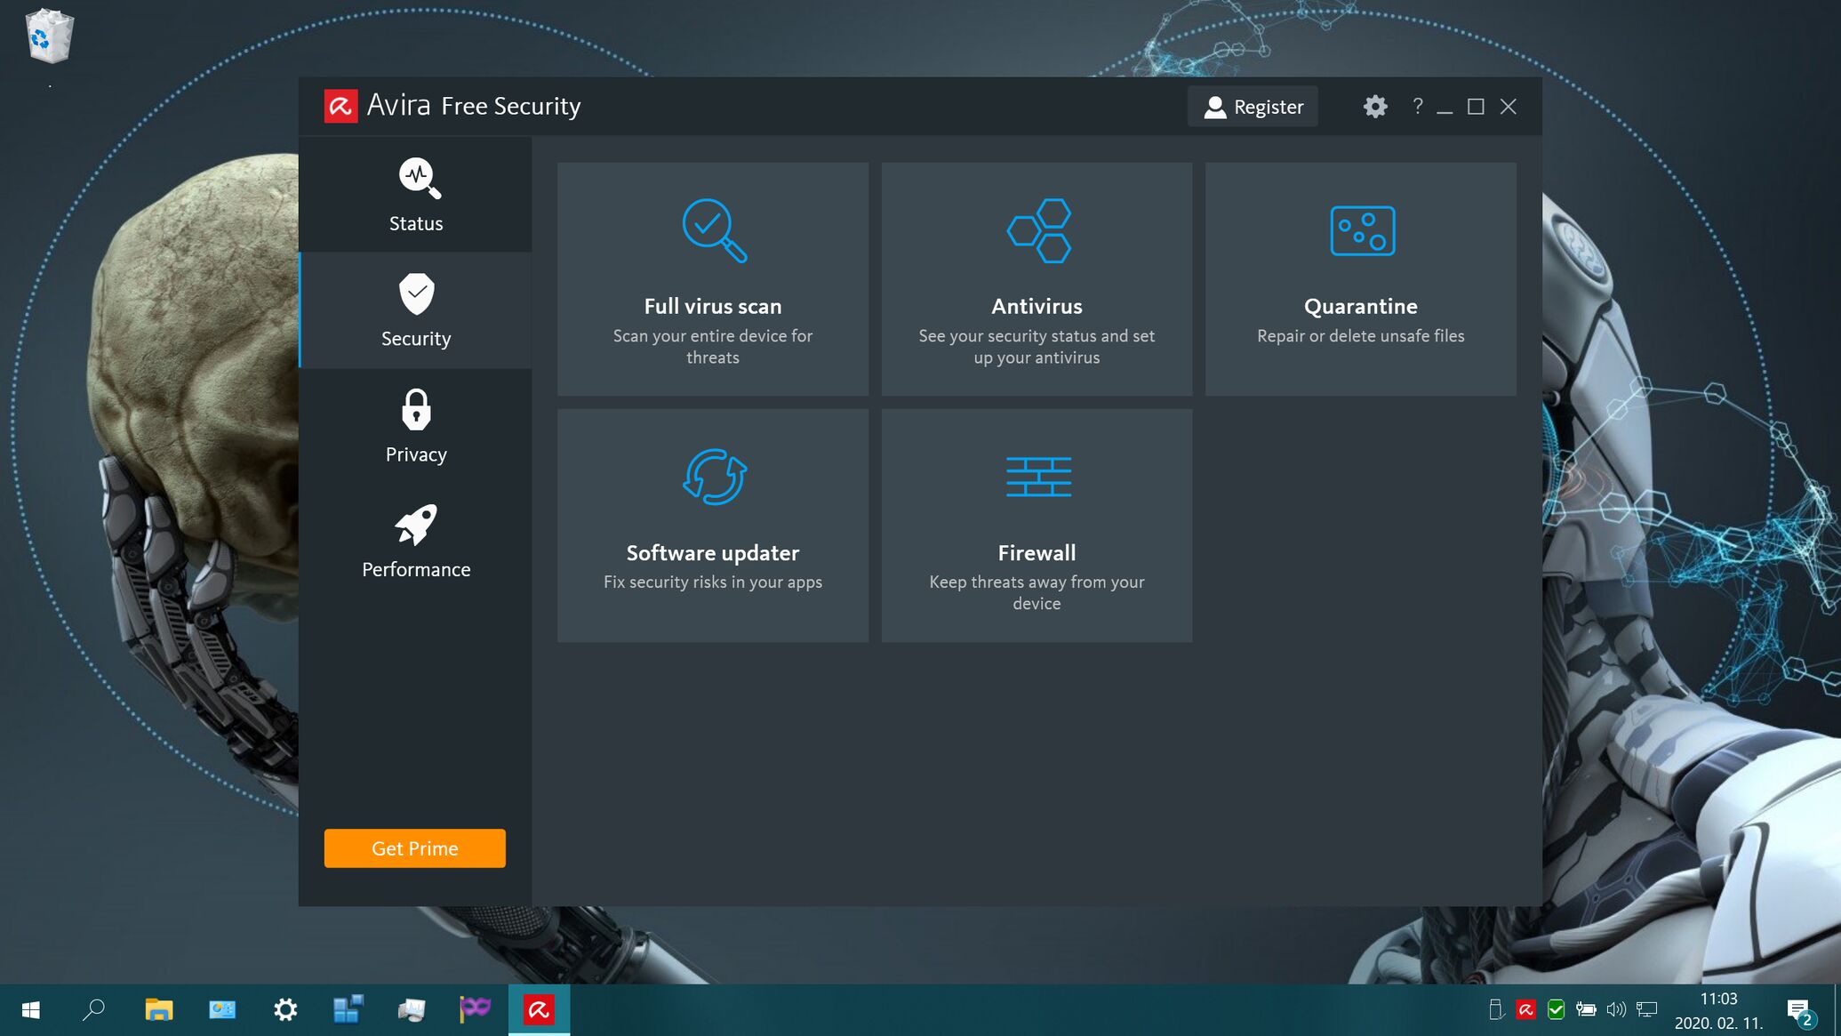Click the green shield tray icon

pyautogui.click(x=1556, y=1010)
